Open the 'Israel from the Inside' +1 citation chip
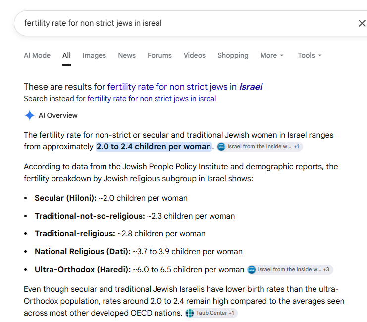 point(260,147)
